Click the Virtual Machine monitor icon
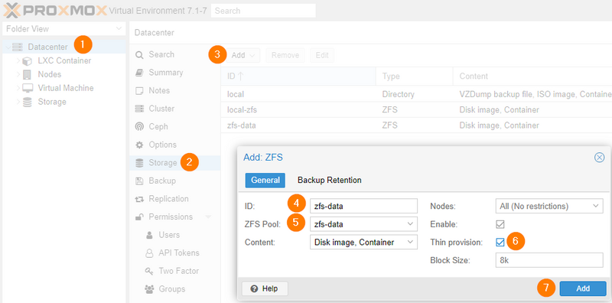The height and width of the screenshot is (303, 612). pos(28,88)
